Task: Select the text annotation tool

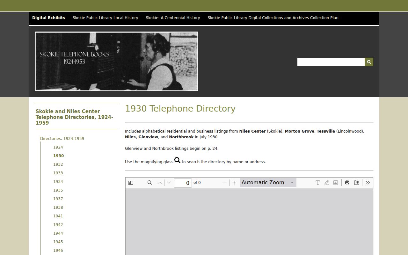Action: [x=318, y=183]
